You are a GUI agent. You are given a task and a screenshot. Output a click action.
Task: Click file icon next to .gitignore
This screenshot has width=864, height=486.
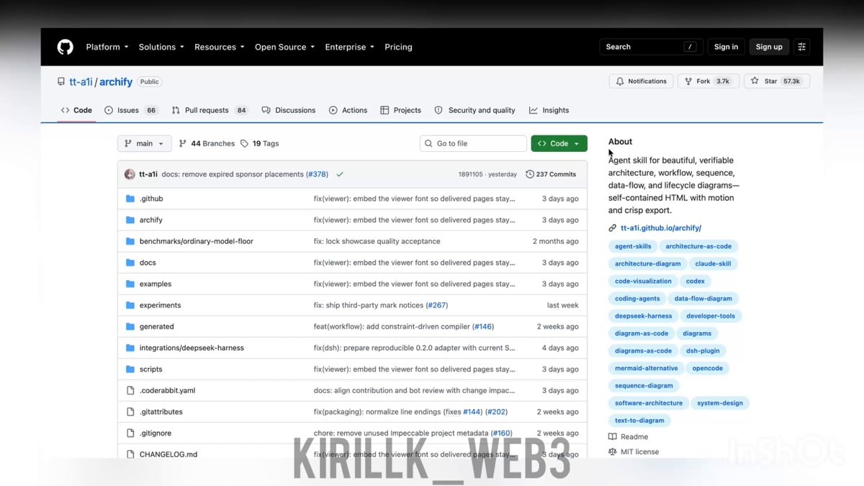[x=130, y=433]
